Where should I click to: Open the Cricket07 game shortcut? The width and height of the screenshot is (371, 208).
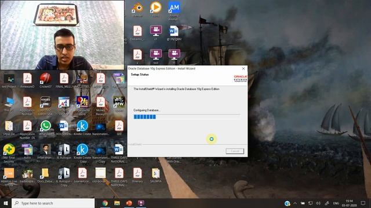click(45, 80)
